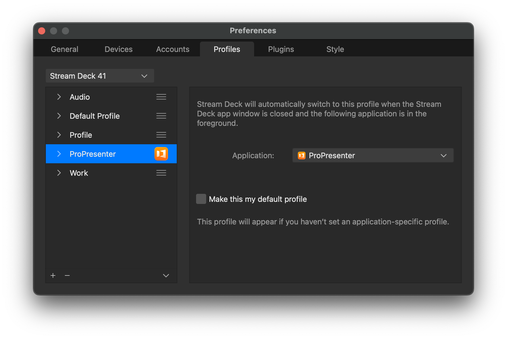Screen dimensions: 507x339
Task: Open the Accounts tab
Action: click(x=173, y=49)
